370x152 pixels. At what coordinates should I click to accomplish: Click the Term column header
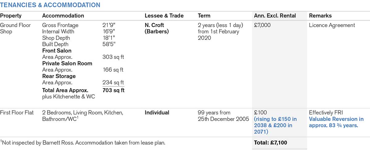click(204, 16)
